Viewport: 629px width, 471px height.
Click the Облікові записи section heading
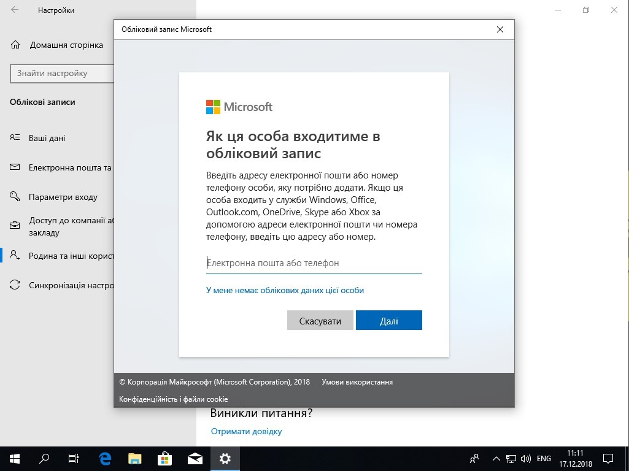(x=42, y=102)
